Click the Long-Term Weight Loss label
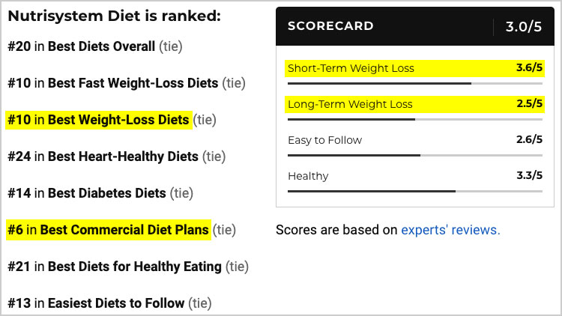The width and height of the screenshot is (562, 316). click(x=350, y=104)
